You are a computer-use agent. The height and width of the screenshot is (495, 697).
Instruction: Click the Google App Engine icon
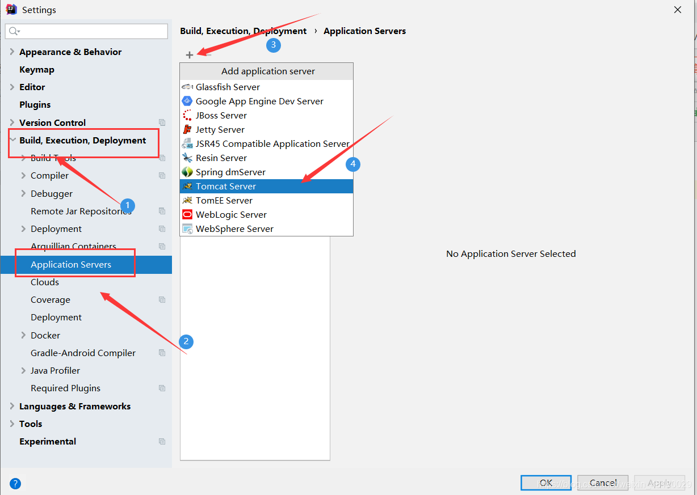click(x=187, y=101)
